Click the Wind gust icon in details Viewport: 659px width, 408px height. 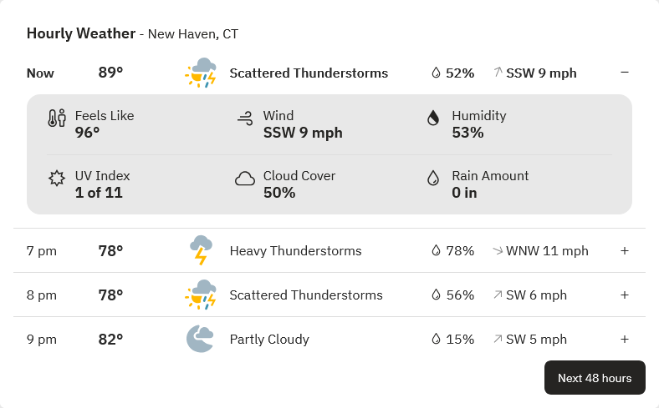tap(245, 118)
